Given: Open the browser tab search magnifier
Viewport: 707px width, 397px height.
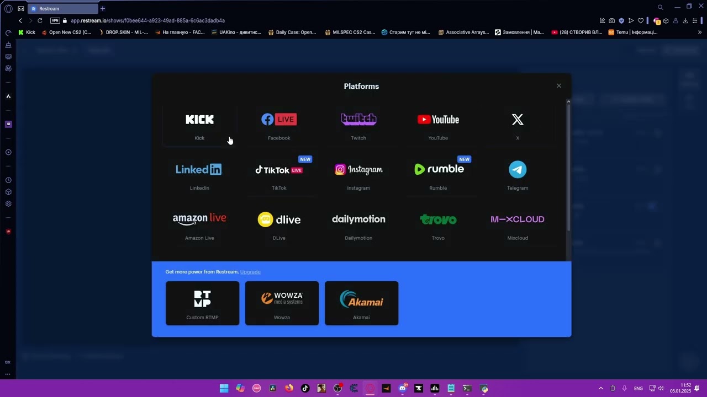Looking at the screenshot, I should pyautogui.click(x=660, y=7).
